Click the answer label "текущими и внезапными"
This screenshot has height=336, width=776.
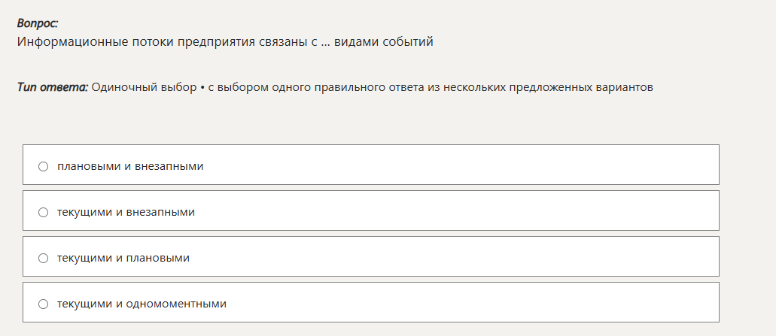[126, 213]
